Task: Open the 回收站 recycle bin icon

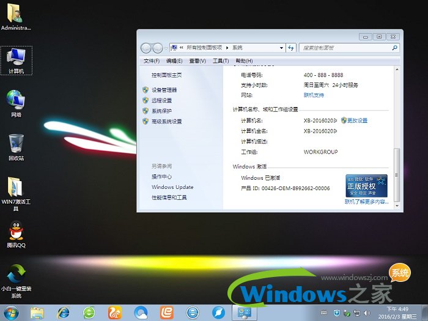Action: [x=16, y=147]
